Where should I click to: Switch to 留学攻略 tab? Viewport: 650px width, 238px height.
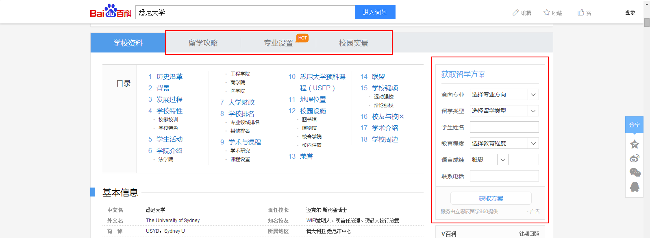tap(203, 43)
